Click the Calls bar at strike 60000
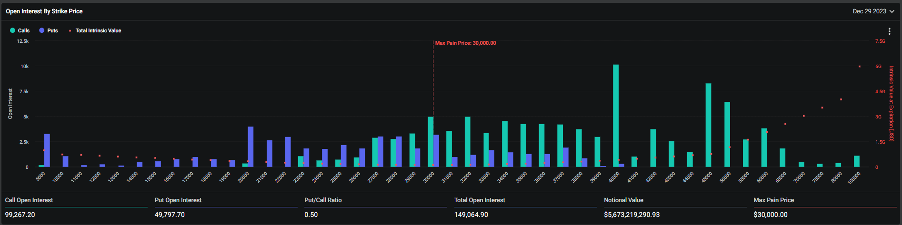This screenshot has width=902, height=225. [764, 147]
